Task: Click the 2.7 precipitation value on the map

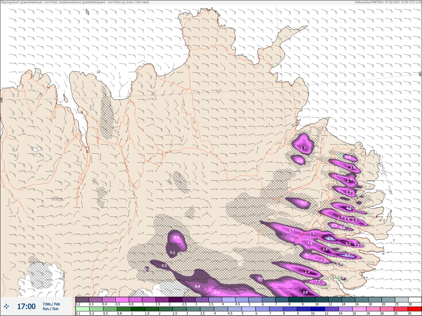Action: click(x=350, y=181)
